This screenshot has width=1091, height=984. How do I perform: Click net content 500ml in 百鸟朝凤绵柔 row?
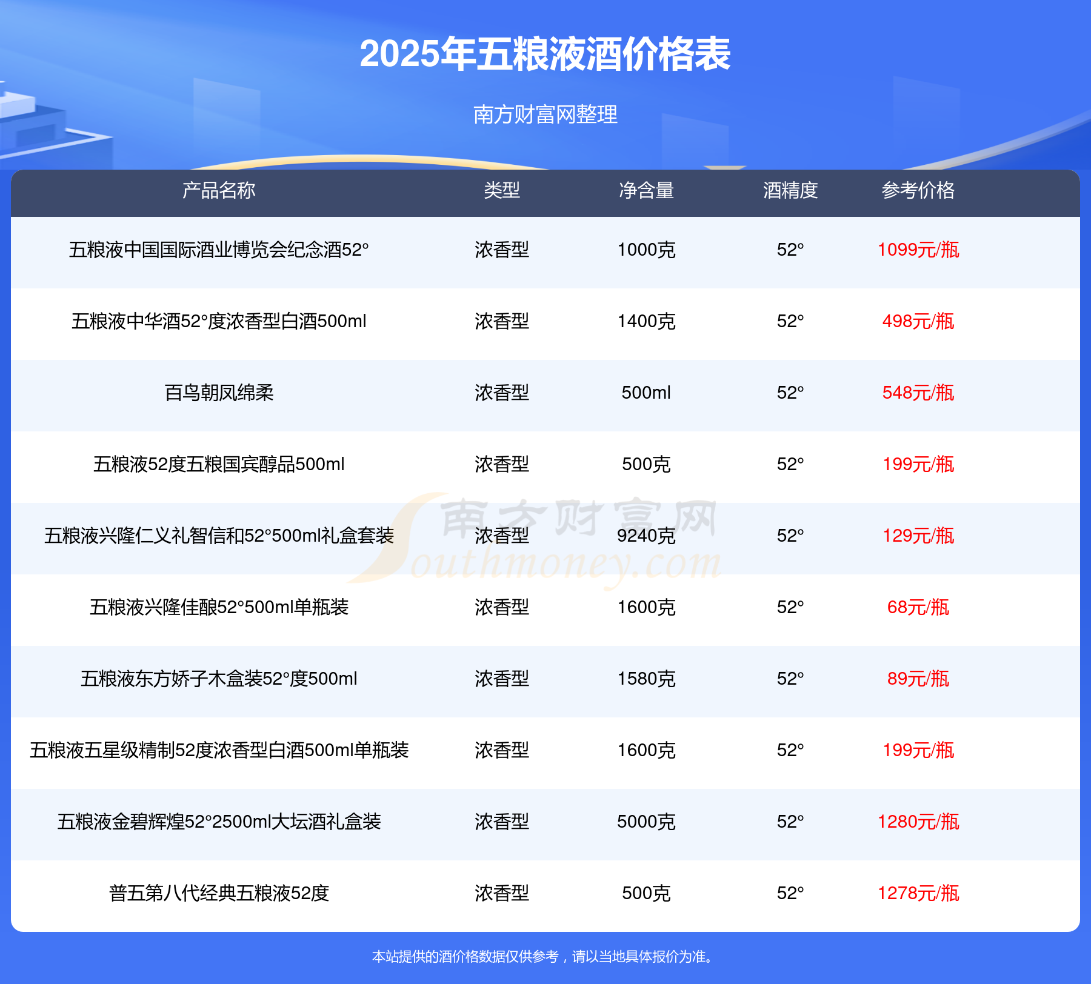click(646, 393)
